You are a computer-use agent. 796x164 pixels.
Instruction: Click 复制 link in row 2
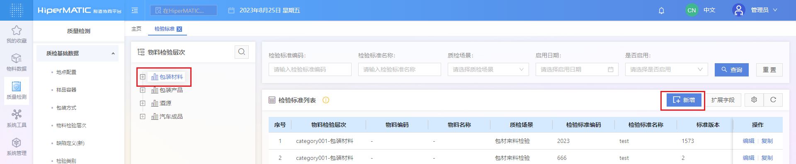point(767,158)
